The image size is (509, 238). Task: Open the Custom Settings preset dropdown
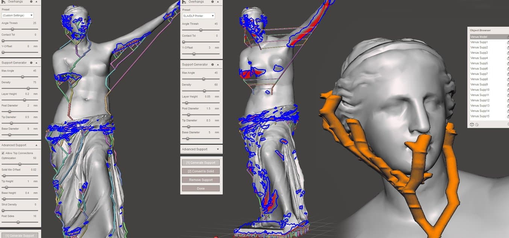pyautogui.click(x=18, y=15)
